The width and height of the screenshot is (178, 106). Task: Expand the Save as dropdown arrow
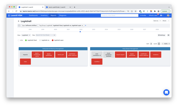[x=160, y=21]
